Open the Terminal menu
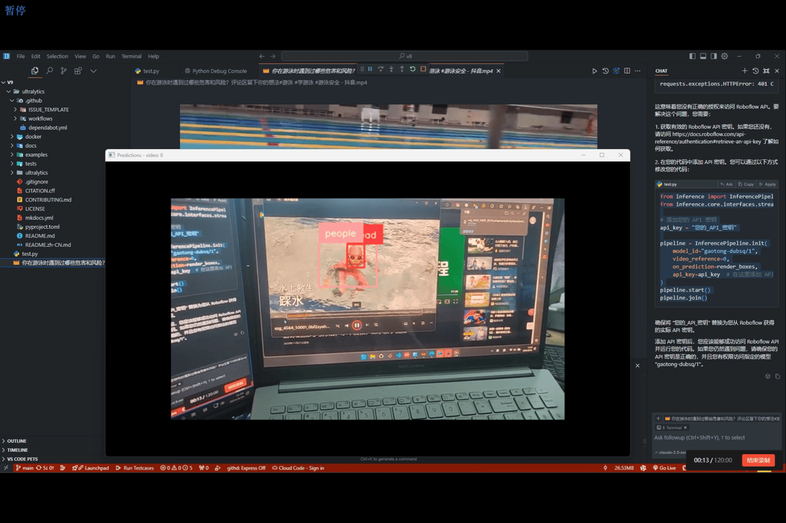Viewport: 786px width, 523px height. [x=131, y=56]
